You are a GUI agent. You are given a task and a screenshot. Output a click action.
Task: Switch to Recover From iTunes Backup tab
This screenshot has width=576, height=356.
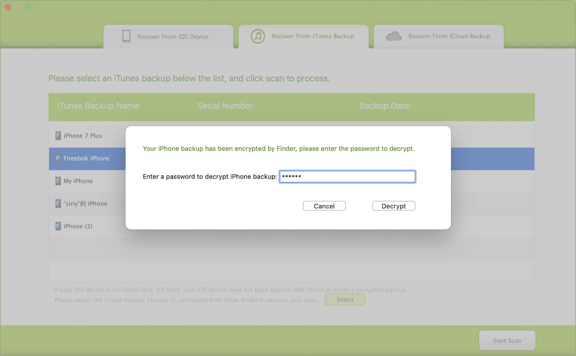click(303, 36)
